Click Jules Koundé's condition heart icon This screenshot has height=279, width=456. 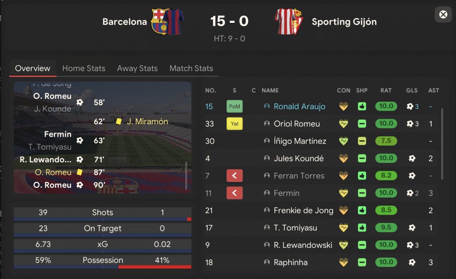tap(343, 158)
